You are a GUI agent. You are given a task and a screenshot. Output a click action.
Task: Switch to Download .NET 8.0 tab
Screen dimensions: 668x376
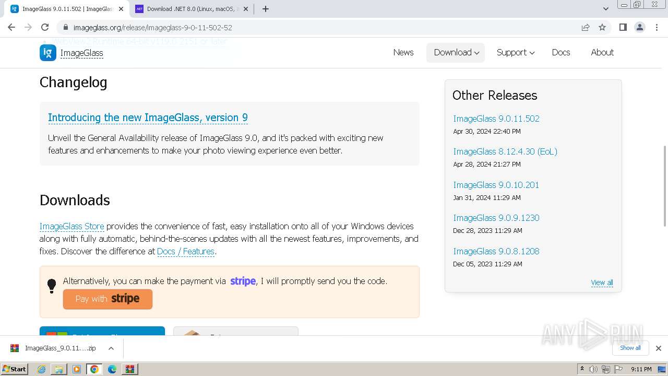pyautogui.click(x=191, y=9)
